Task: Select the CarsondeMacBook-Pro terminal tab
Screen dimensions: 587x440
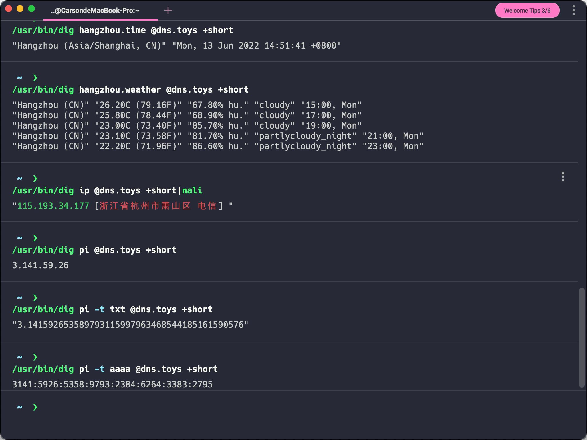Action: point(95,11)
